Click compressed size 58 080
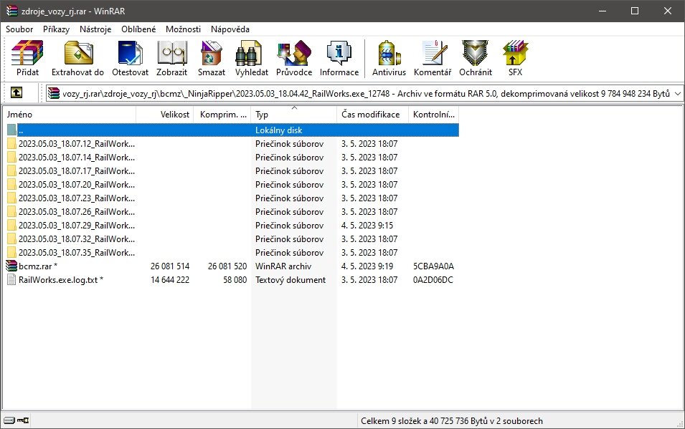Viewport: 685px width, 429px height. tap(235, 279)
